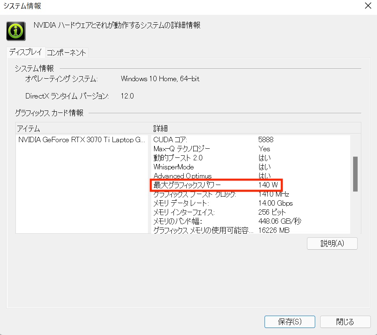Click the 詳細 column header
The height and width of the screenshot is (335, 377).
tap(256, 129)
